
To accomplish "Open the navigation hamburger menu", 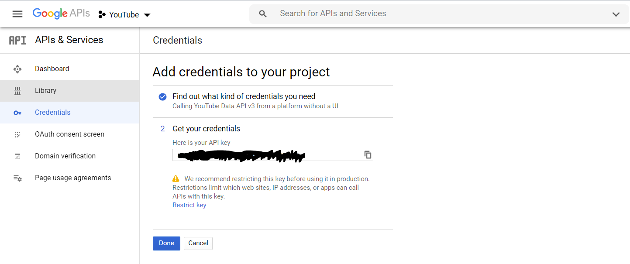I will point(17,14).
